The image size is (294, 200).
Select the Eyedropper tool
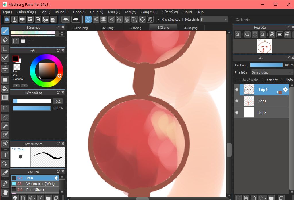coord(5,183)
